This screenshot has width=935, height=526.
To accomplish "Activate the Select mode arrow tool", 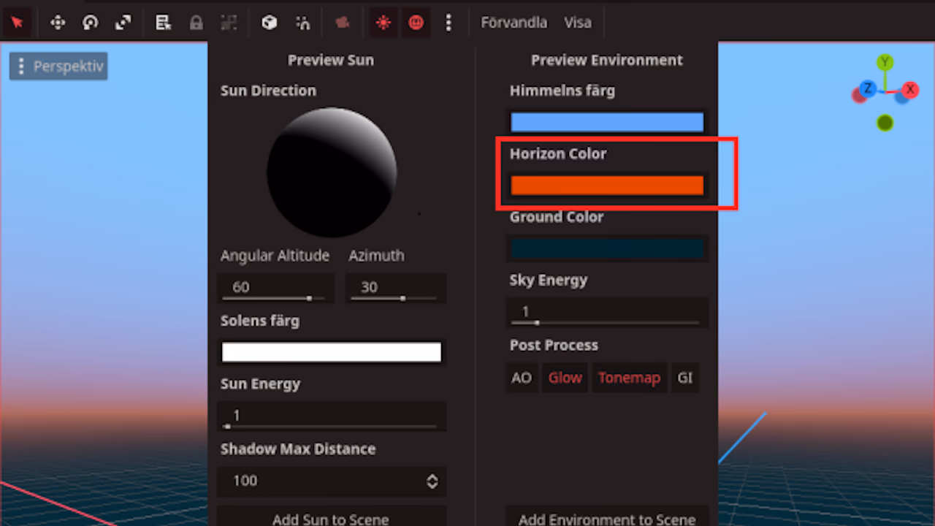I will (18, 23).
